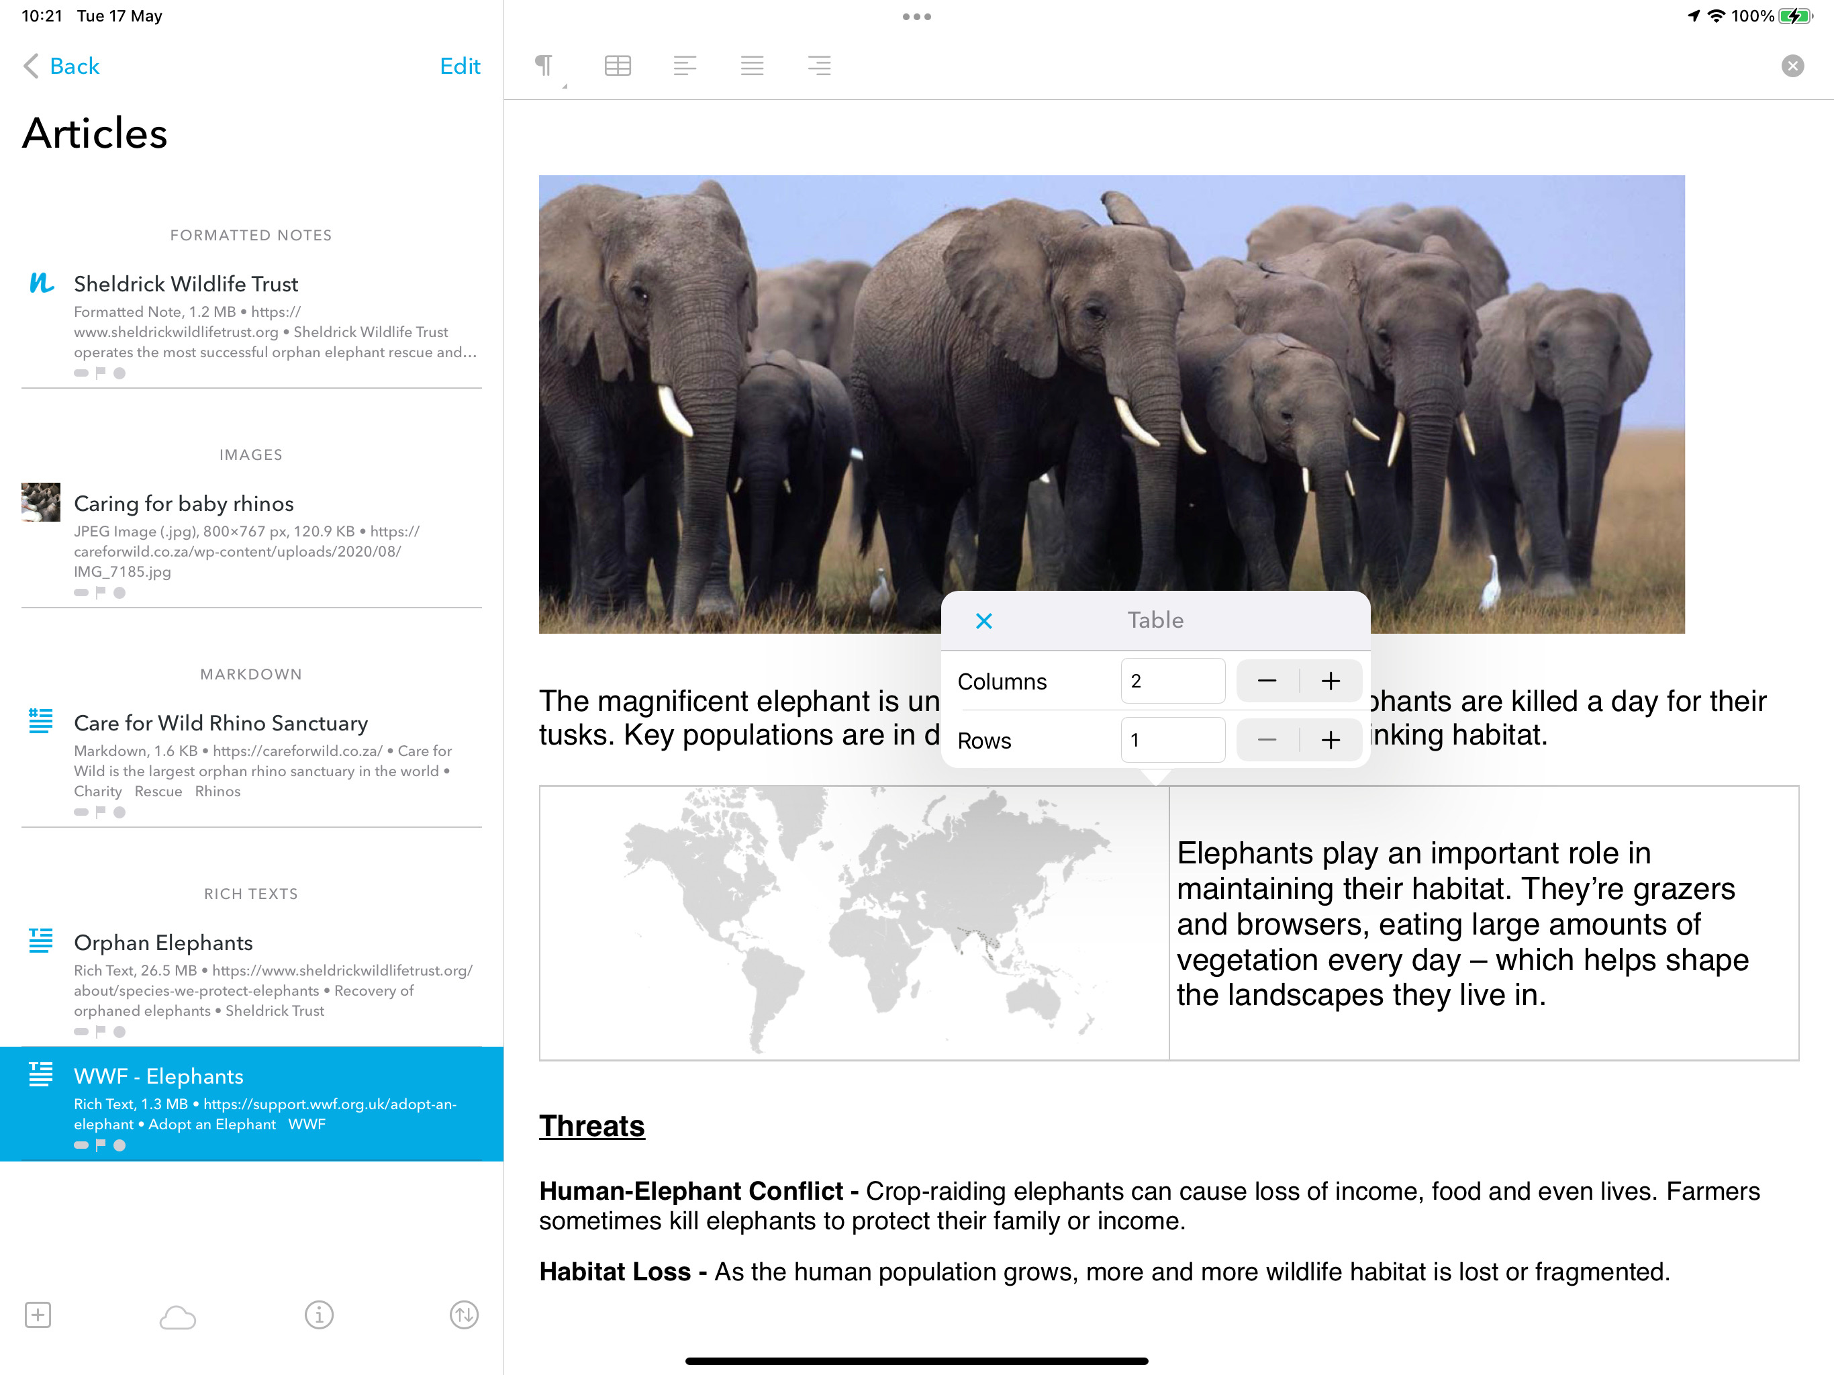This screenshot has height=1375, width=1834.
Task: Tap Edit in the Articles sidebar
Action: [x=460, y=66]
